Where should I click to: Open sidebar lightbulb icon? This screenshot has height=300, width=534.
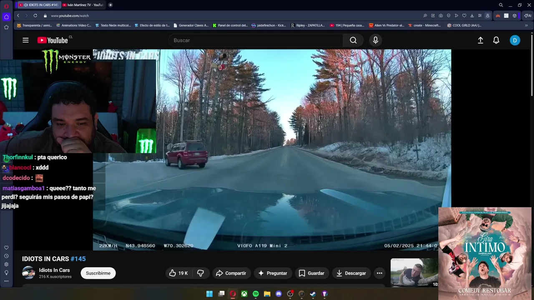pos(6,272)
